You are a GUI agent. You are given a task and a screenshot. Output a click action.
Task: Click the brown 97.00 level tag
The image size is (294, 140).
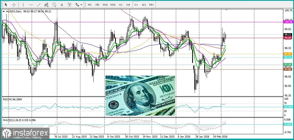point(288,69)
